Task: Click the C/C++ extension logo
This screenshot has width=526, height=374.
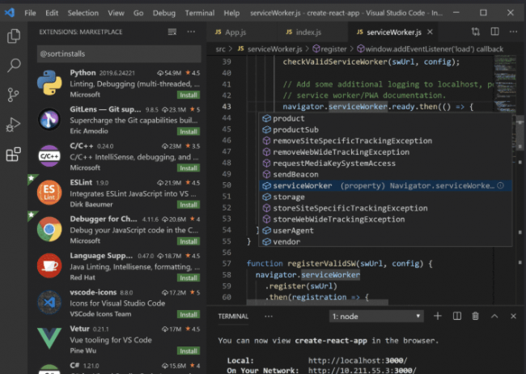Action: coord(49,155)
